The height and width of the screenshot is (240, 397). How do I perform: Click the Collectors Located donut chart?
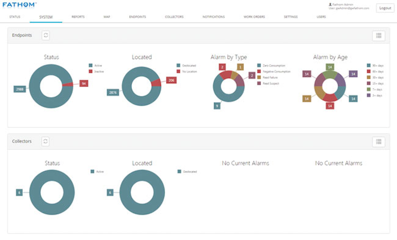coord(142,192)
